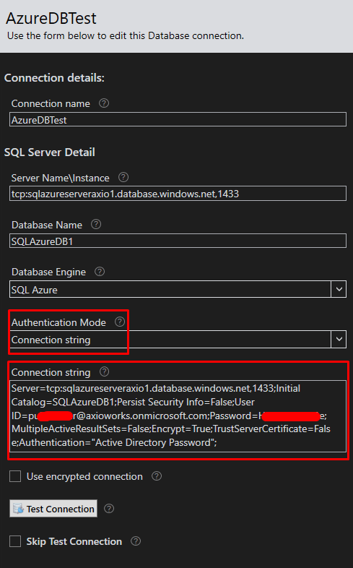Select the "Database Engine" field label
The height and width of the screenshot is (568, 353).
point(49,272)
